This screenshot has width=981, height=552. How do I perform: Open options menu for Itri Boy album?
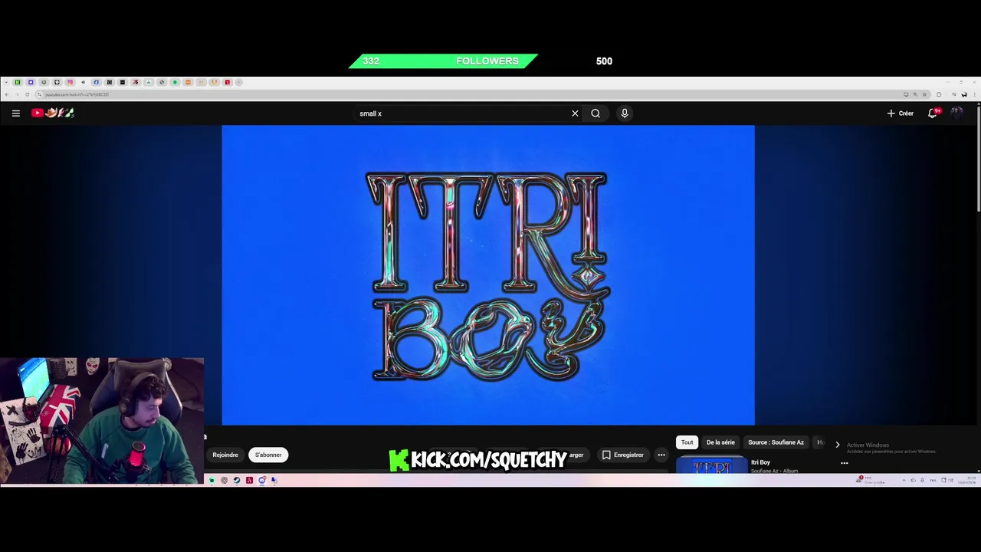pyautogui.click(x=845, y=463)
